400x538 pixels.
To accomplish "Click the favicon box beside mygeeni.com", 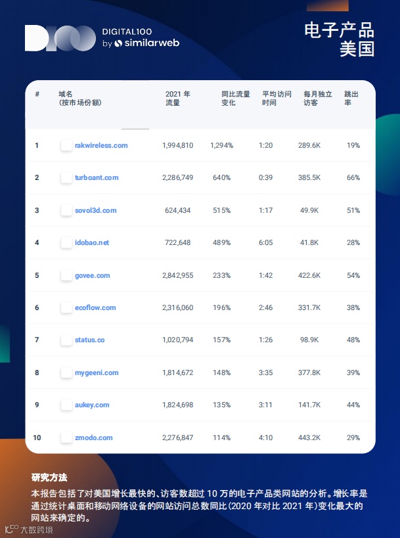I will [x=66, y=372].
